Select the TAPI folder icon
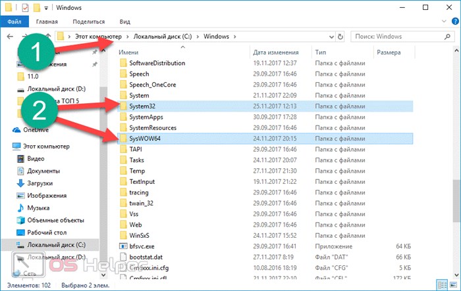The image size is (461, 291). (x=124, y=149)
